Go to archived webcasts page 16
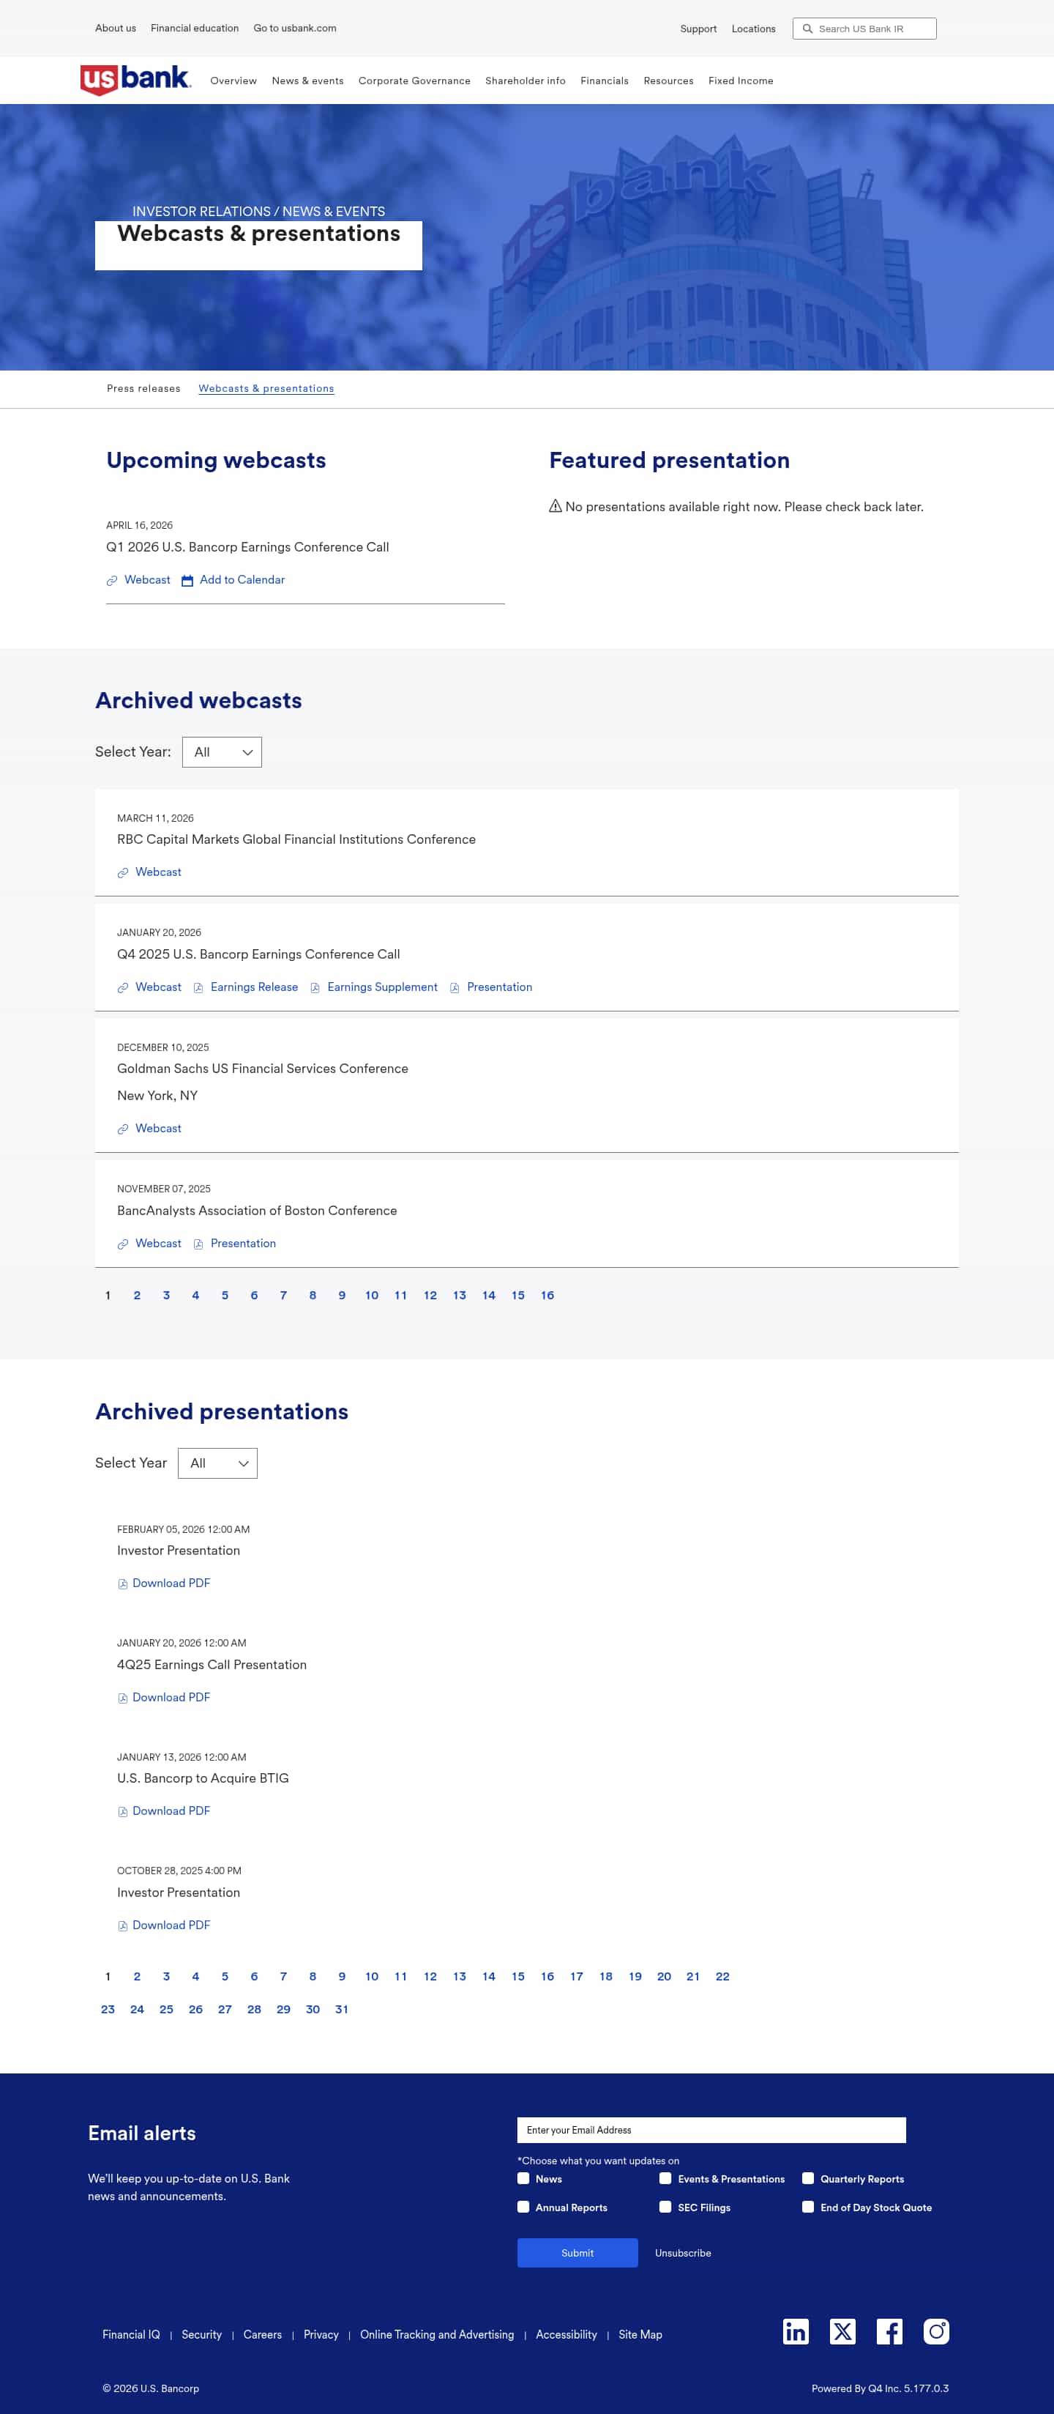 click(547, 1295)
